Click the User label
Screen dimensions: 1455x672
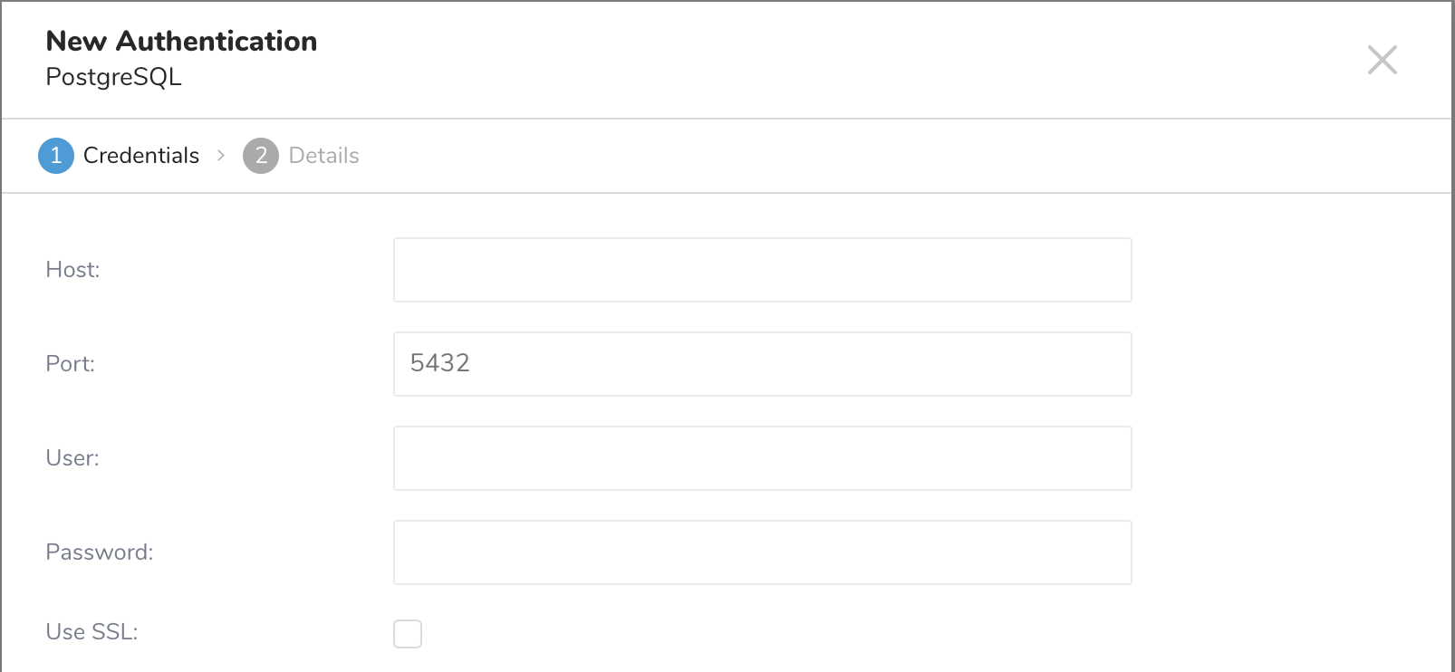pyautogui.click(x=72, y=458)
